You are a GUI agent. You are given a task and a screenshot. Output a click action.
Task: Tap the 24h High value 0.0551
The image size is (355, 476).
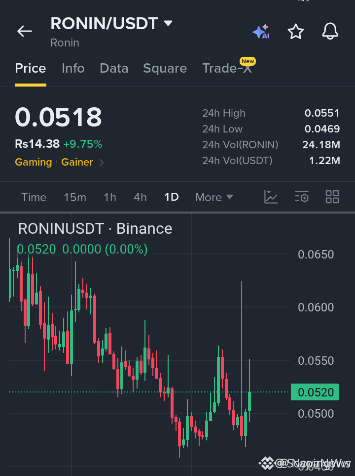tap(322, 113)
